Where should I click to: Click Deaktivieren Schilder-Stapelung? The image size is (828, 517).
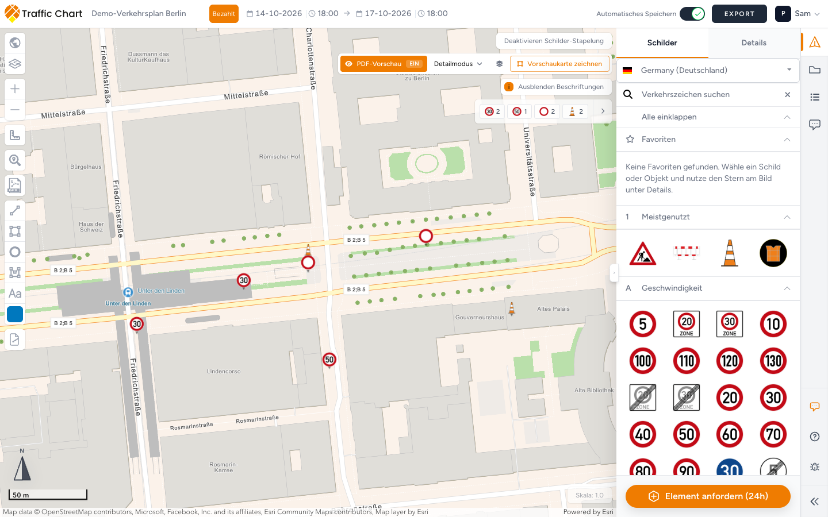[x=554, y=41]
